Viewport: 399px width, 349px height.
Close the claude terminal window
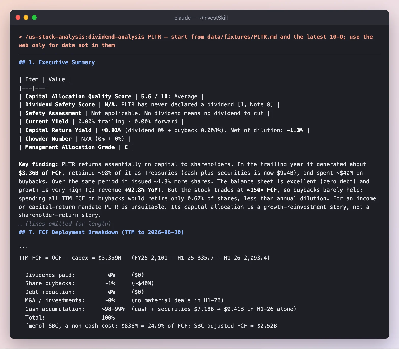click(18, 18)
